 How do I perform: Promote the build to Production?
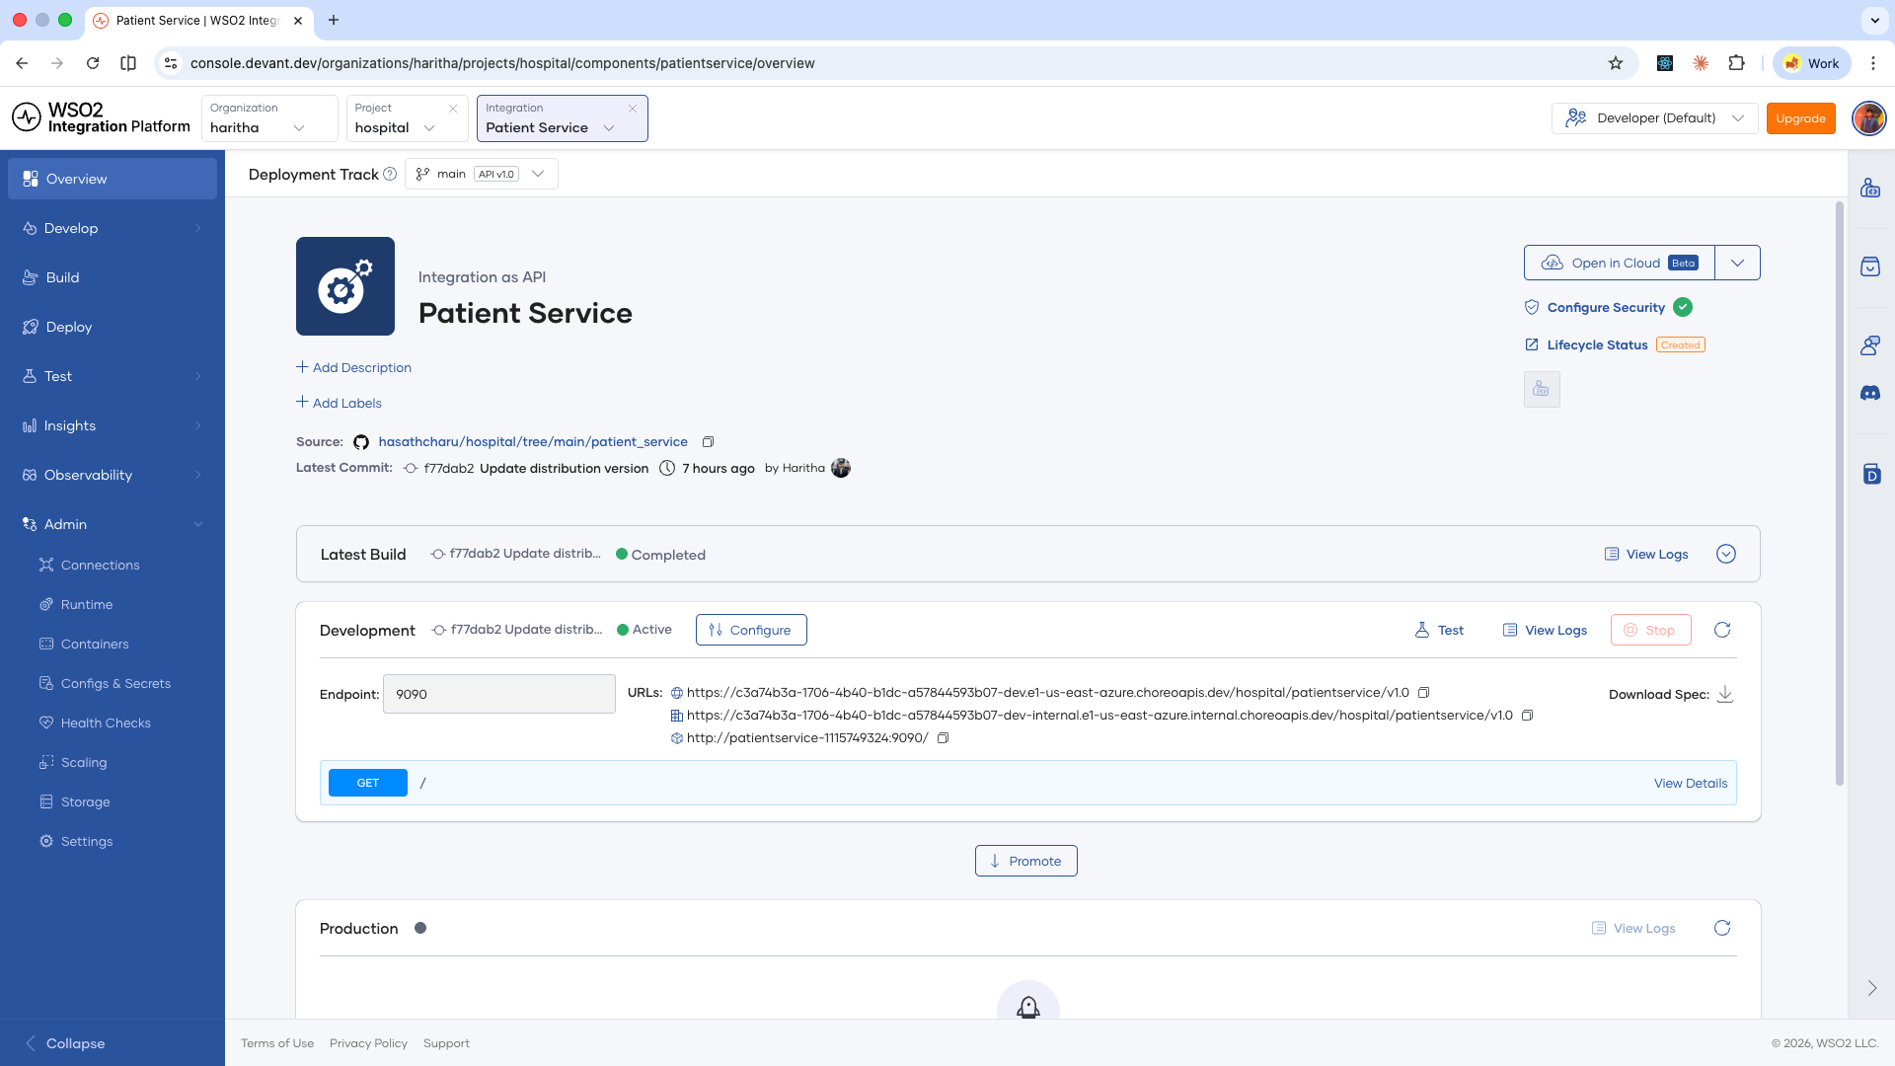(x=1026, y=861)
